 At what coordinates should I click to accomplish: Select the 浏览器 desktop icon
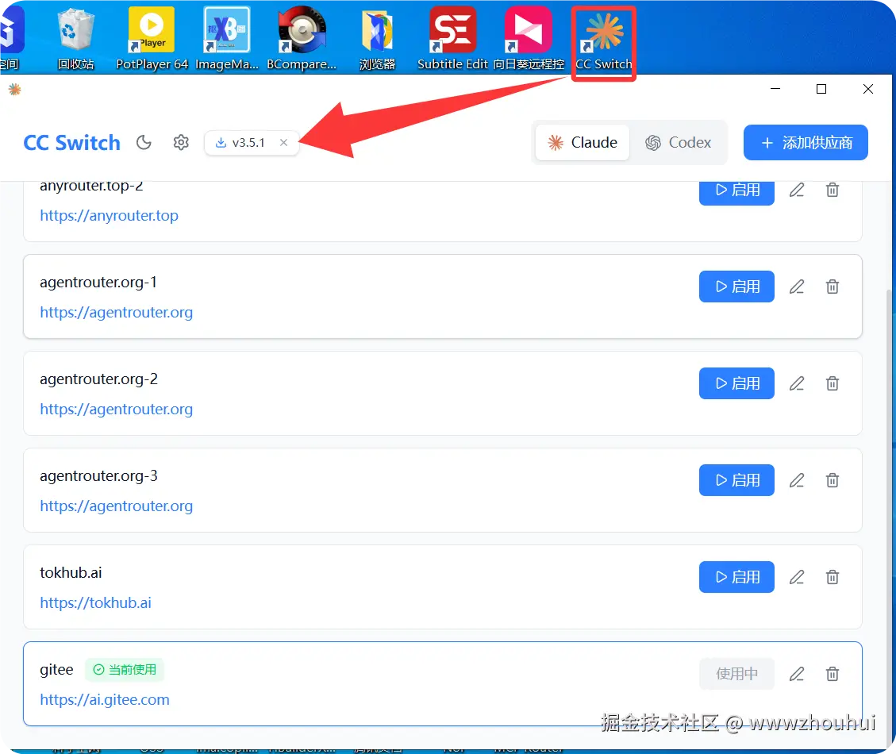click(x=377, y=38)
